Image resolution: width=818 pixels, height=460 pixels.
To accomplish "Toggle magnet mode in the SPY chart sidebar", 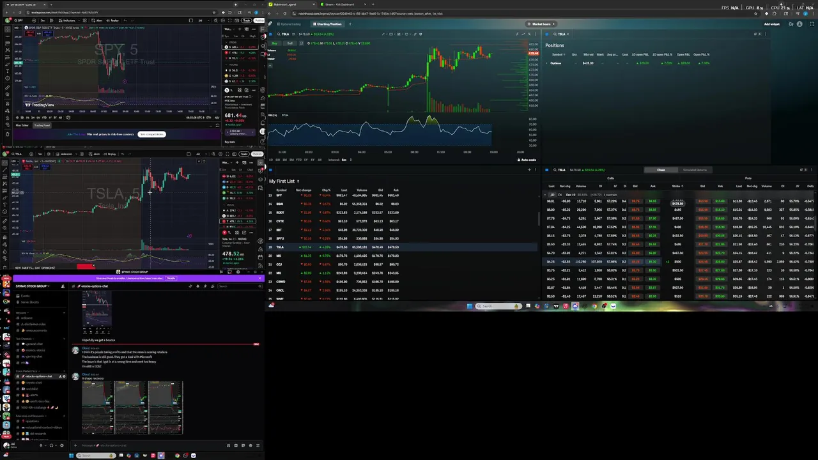I will click(x=8, y=103).
